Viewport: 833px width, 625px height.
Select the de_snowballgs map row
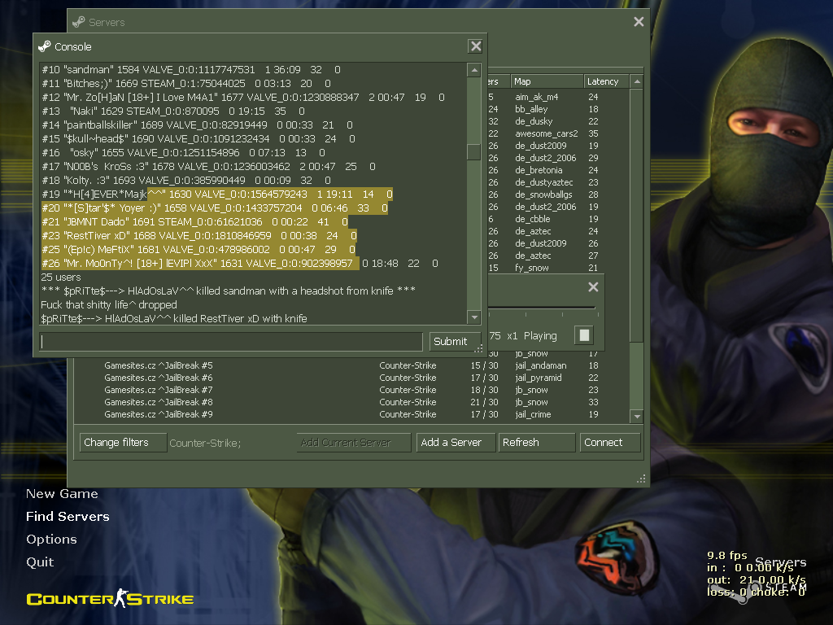pyautogui.click(x=558, y=194)
